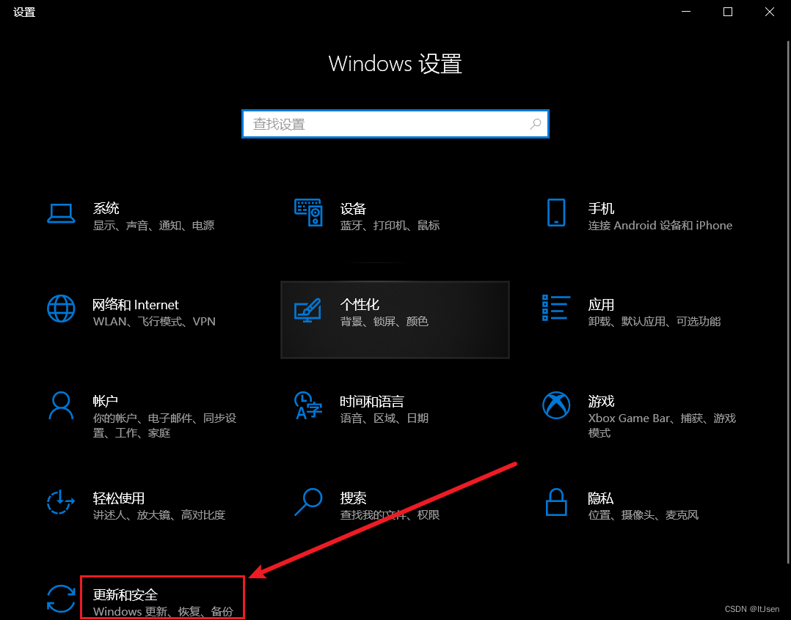
Task: Click the text Xbox Game Bar、捕获、游戏模式
Action: (x=662, y=426)
